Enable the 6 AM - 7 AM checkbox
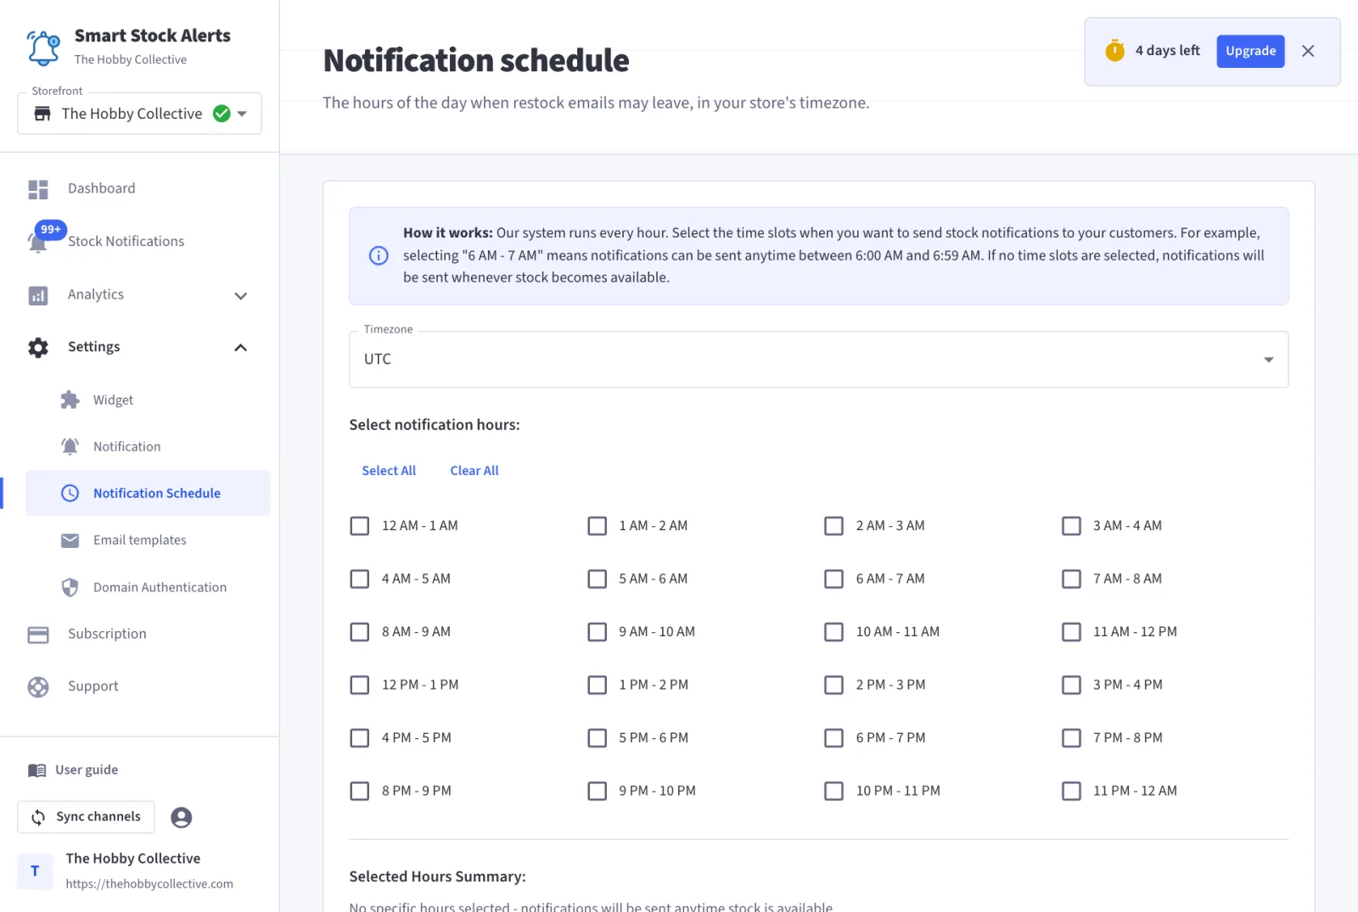The width and height of the screenshot is (1358, 912). (x=834, y=579)
